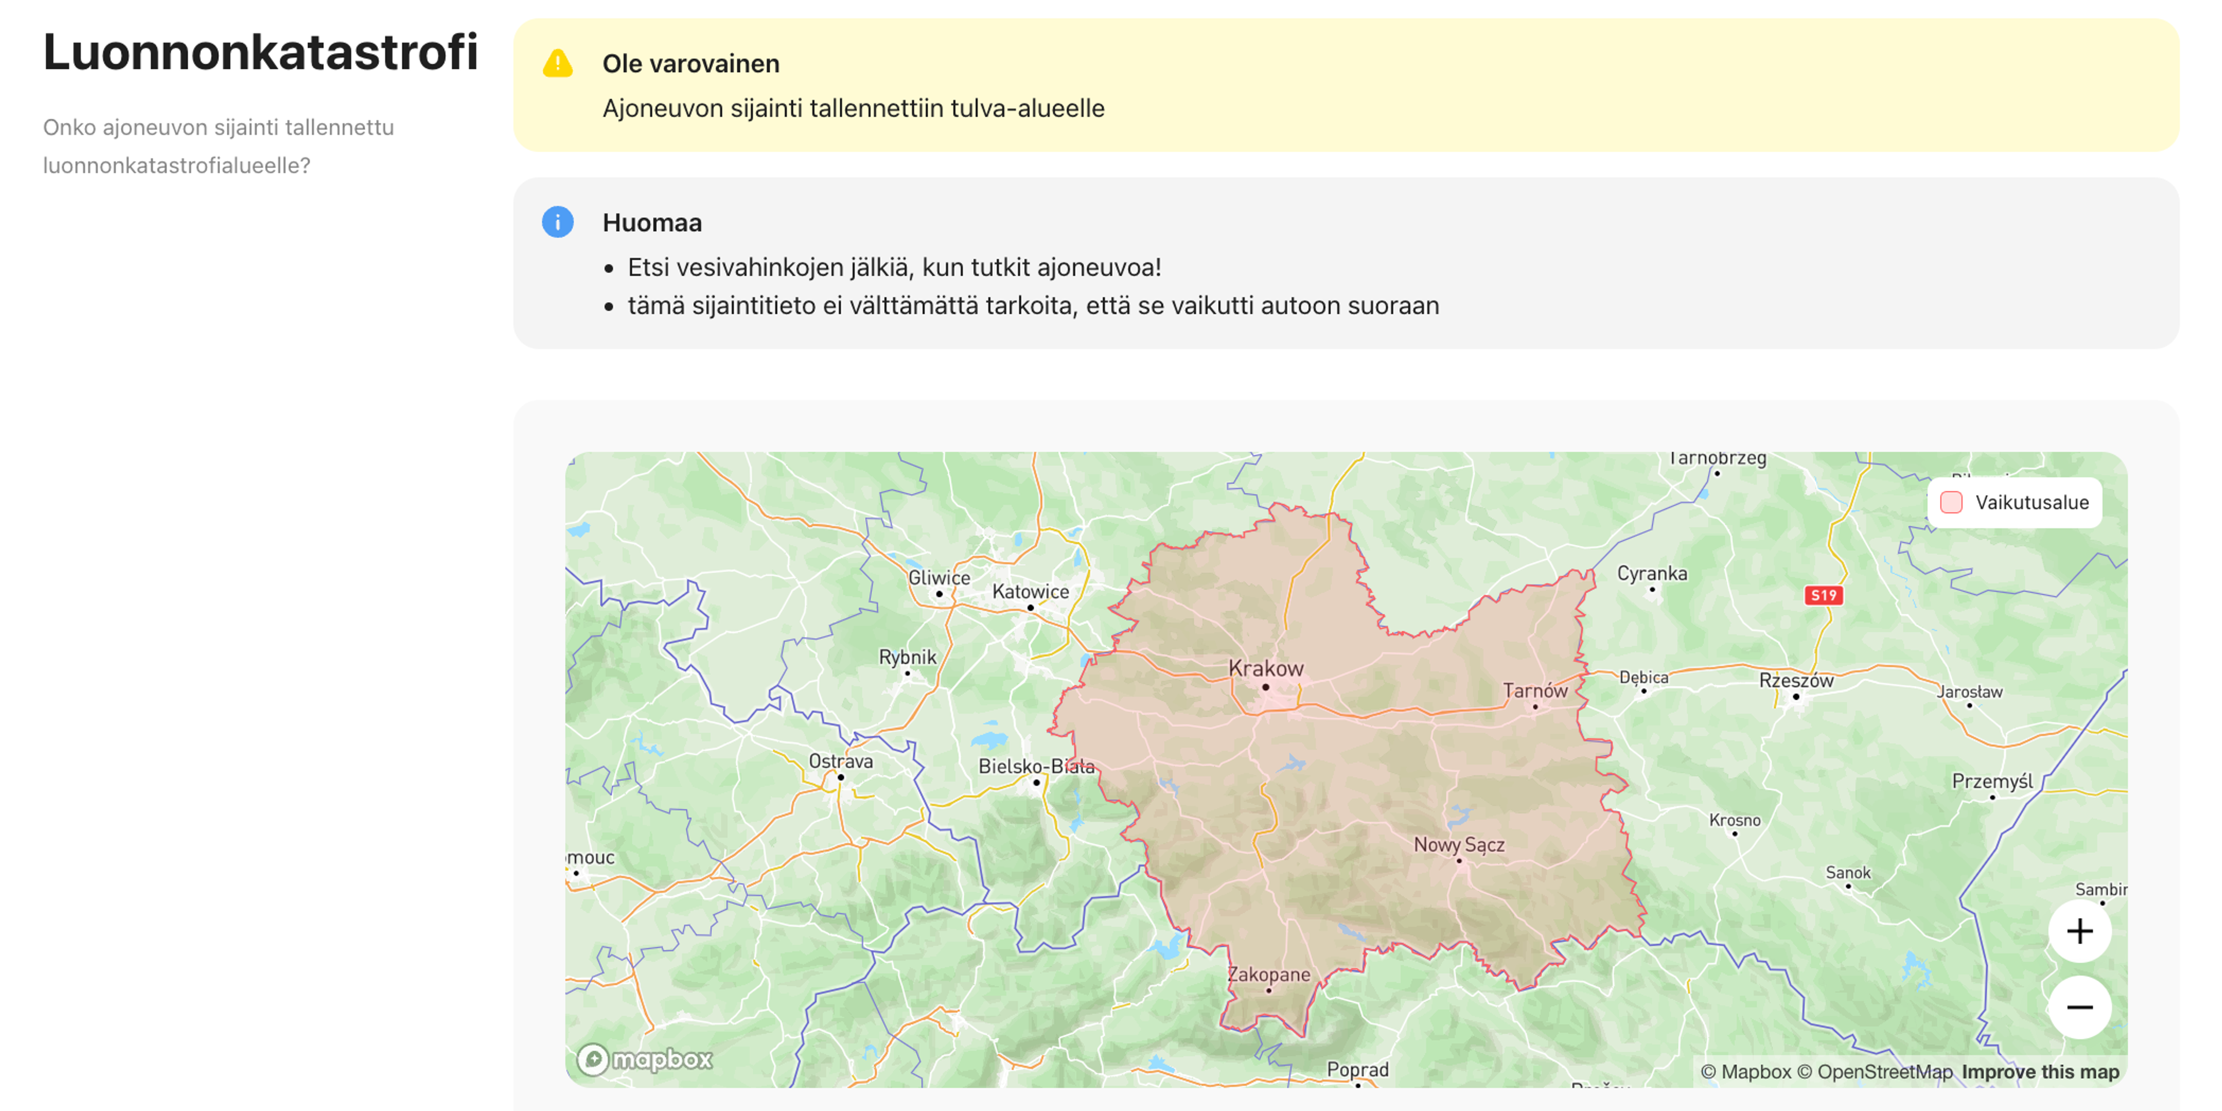The image size is (2222, 1111).
Task: Click the 'Etsi vesivahinkojen jälkiä' bullet
Action: pos(893,267)
